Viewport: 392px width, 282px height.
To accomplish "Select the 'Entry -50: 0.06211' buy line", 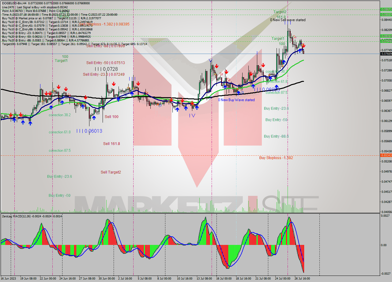I will coord(47,36).
